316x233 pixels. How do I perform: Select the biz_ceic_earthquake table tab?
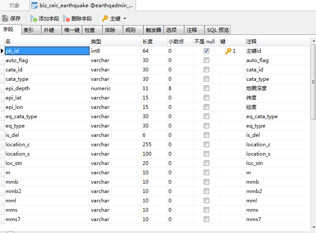83,6
